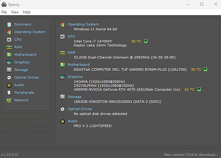Image resolution: width=221 pixels, height=158 pixels.
Task: Click the Motherboard icon in the sidebar
Action: 9,55
